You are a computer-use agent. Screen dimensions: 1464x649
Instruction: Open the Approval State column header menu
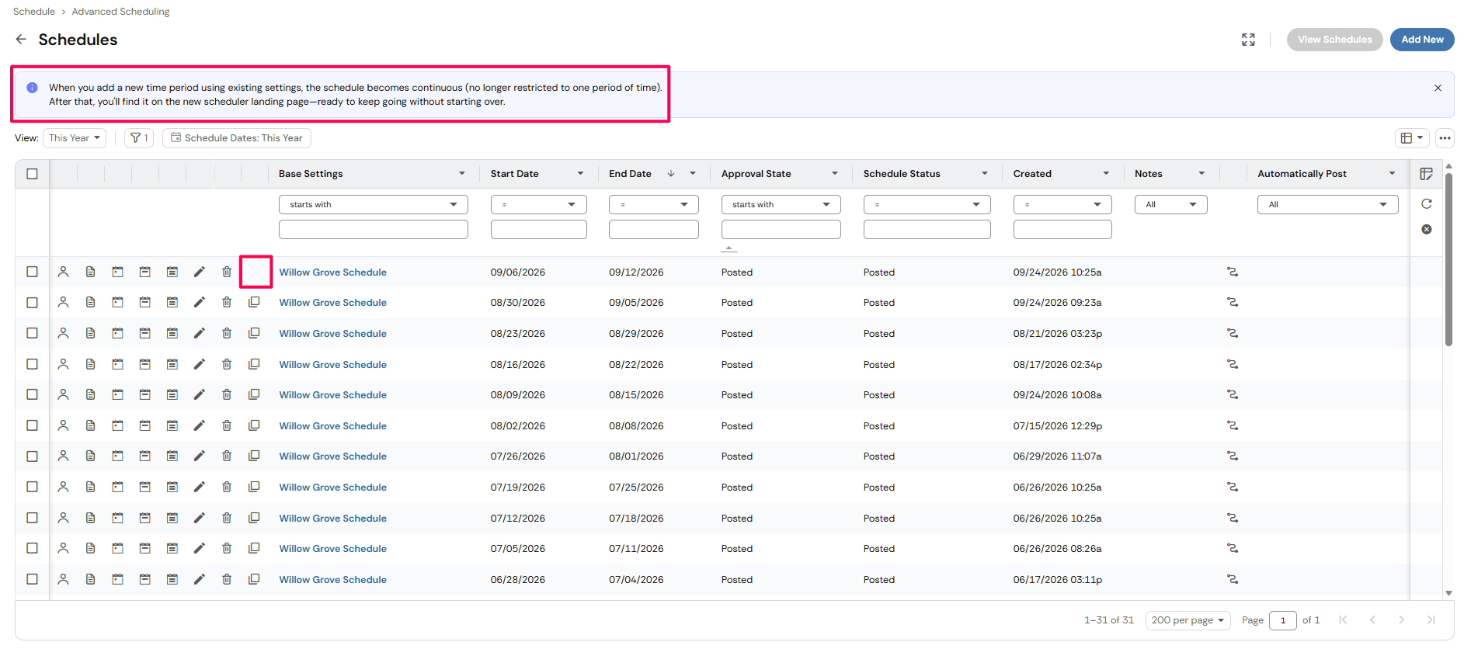[x=835, y=174]
